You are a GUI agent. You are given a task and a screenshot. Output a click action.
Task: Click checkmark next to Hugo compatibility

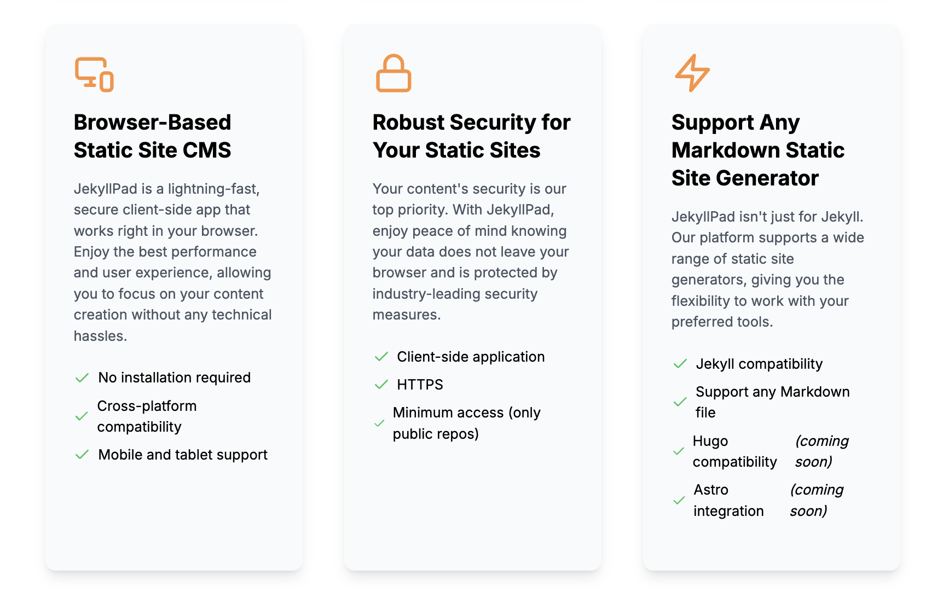679,452
